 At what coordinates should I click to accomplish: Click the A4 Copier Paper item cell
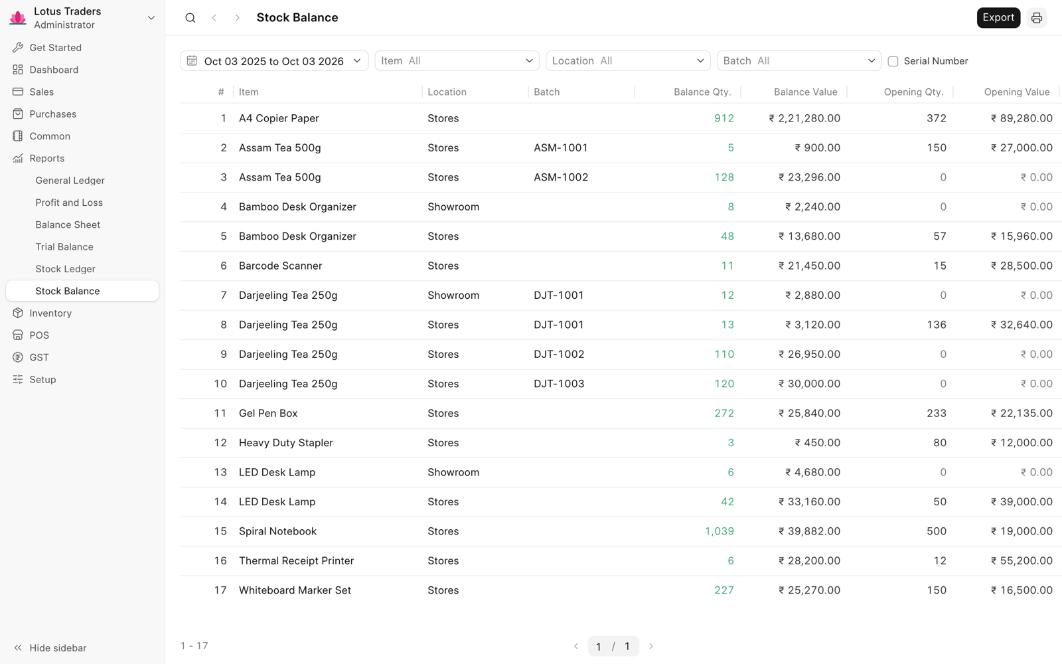(279, 118)
